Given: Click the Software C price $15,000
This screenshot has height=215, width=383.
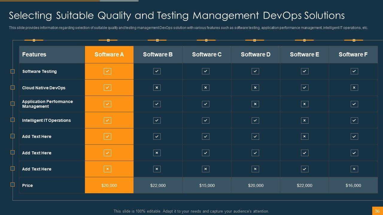Looking at the screenshot, I should click(x=207, y=185).
